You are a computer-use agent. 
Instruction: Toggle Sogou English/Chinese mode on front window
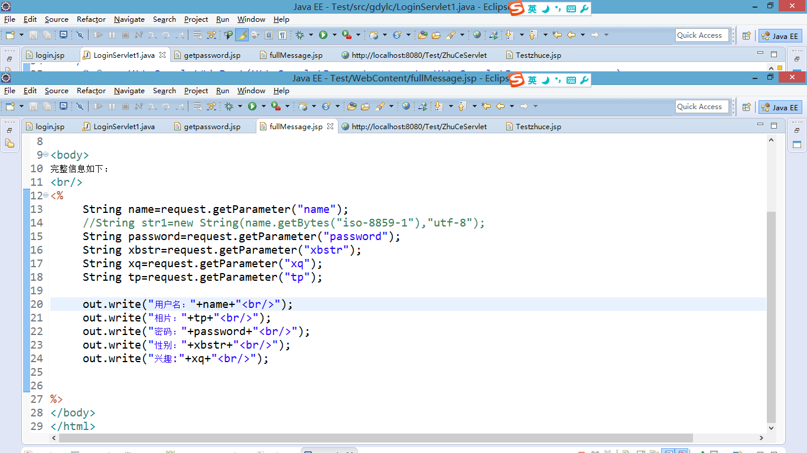pyautogui.click(x=532, y=80)
